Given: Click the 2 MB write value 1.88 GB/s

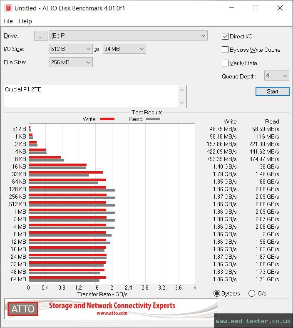Looking at the screenshot, I should click(225, 219).
